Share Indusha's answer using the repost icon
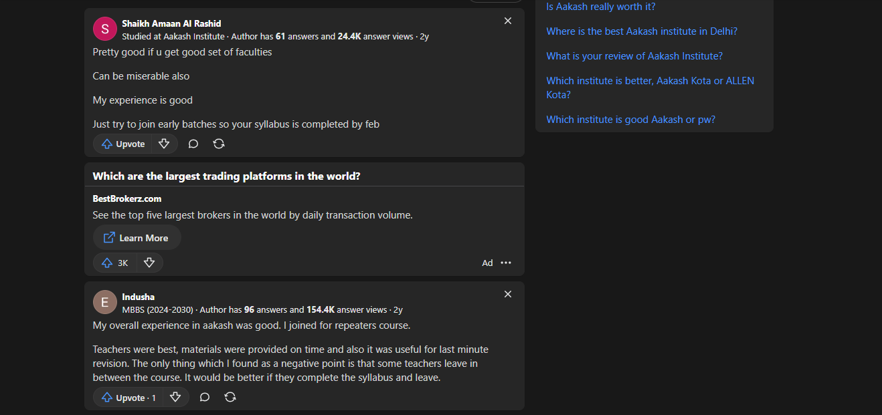882x415 pixels. click(x=230, y=397)
